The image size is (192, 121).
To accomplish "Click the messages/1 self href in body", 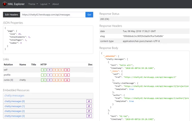I will click(x=150, y=77).
